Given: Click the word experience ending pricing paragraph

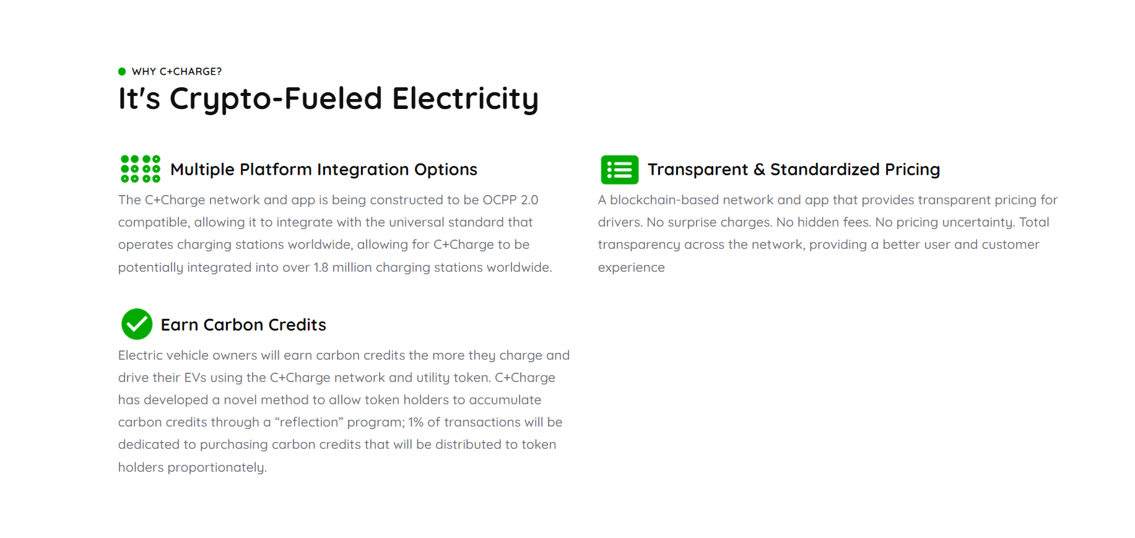Looking at the screenshot, I should 631,268.
